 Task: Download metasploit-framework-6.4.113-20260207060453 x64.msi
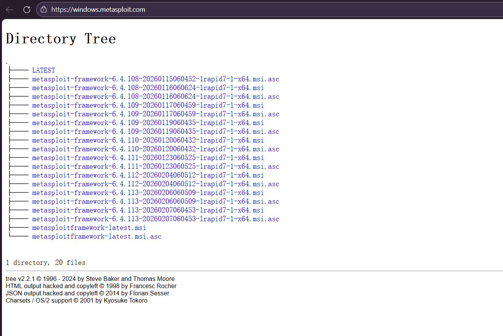pyautogui.click(x=148, y=210)
